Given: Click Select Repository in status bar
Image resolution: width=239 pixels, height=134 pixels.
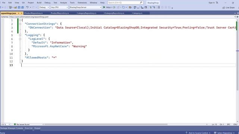Looking at the screenshot, I should tap(224, 133).
